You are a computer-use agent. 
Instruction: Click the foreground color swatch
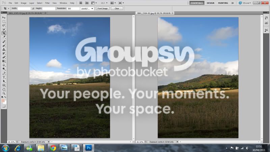pos(3,100)
